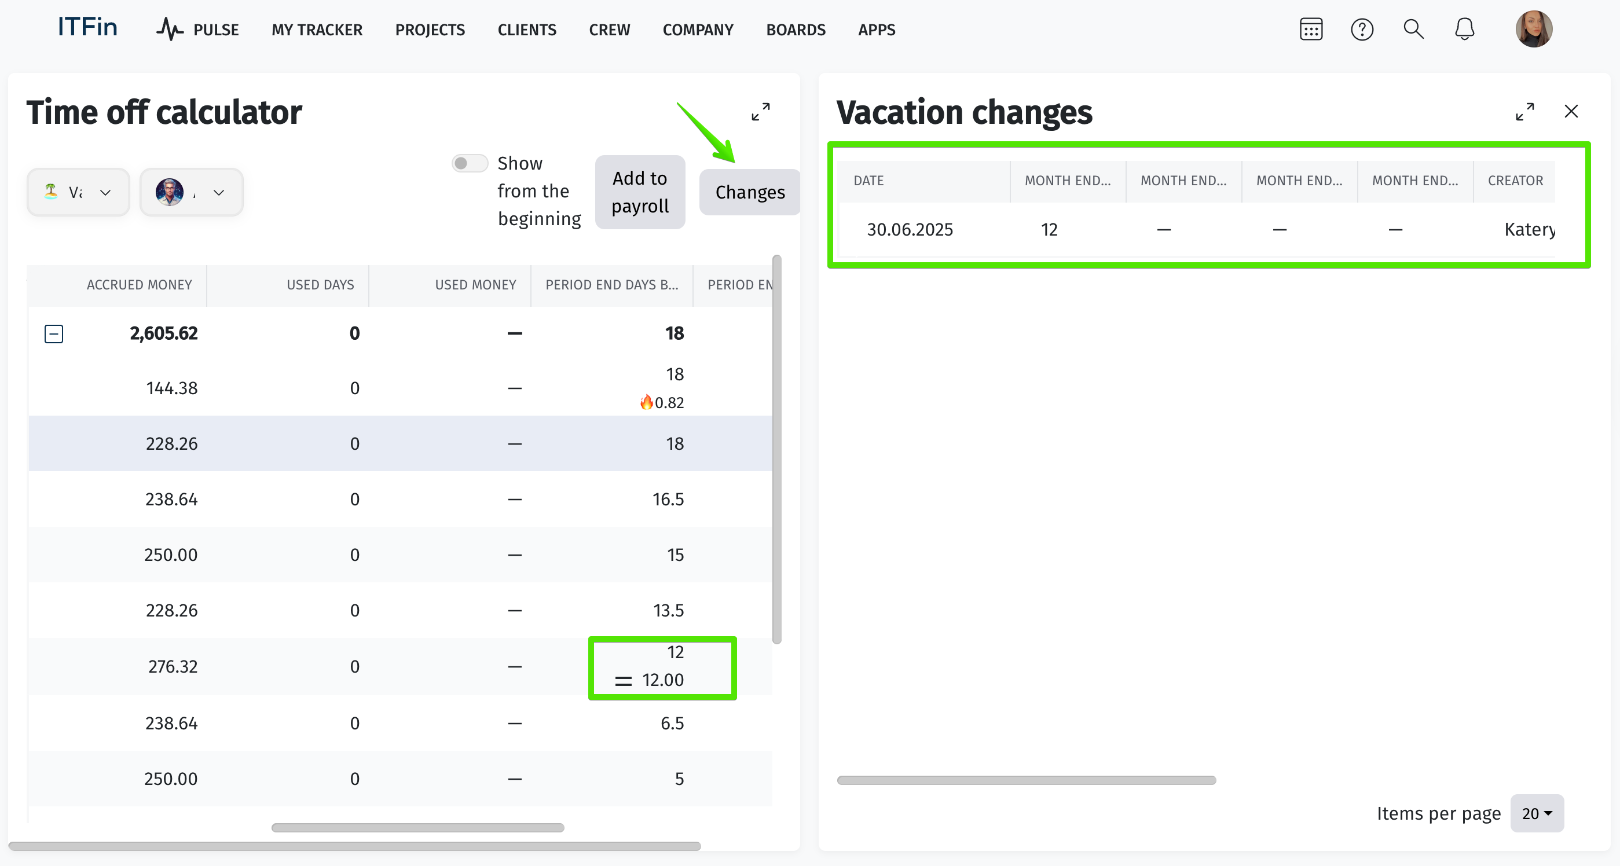Click the user profile avatar
This screenshot has height=866, width=1620.
(x=1533, y=29)
